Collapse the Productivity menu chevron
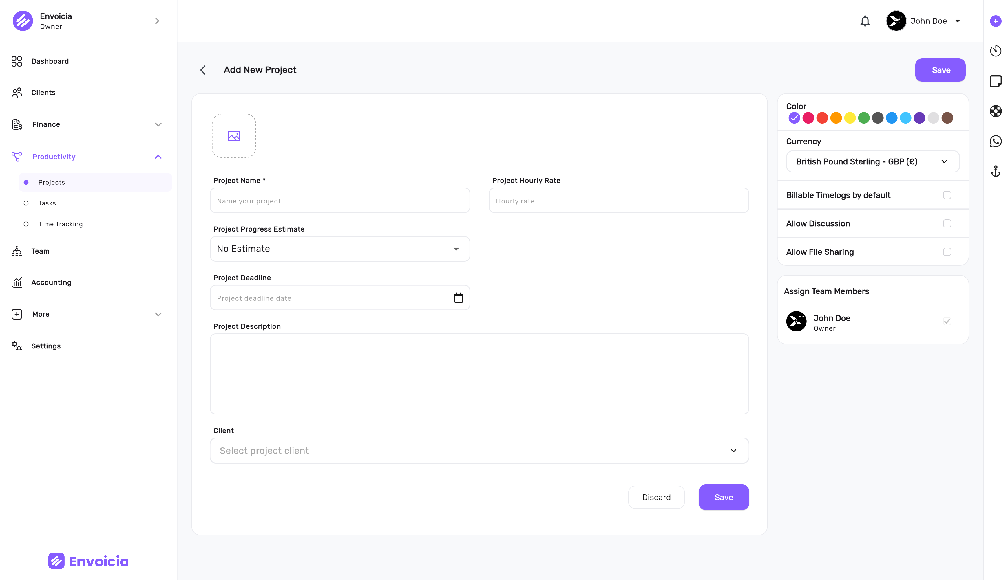 click(158, 157)
